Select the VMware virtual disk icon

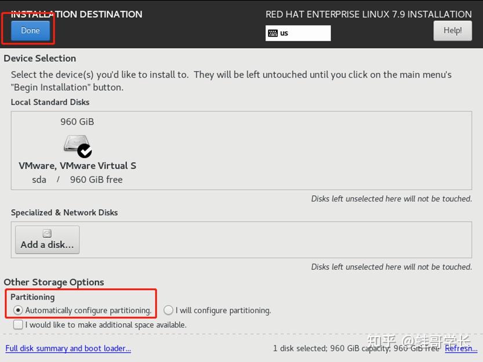coord(77,145)
